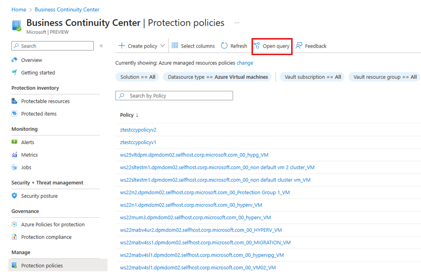Screen dimensions: 421x272
Task: Open the Solution == All filter
Action: (137, 77)
